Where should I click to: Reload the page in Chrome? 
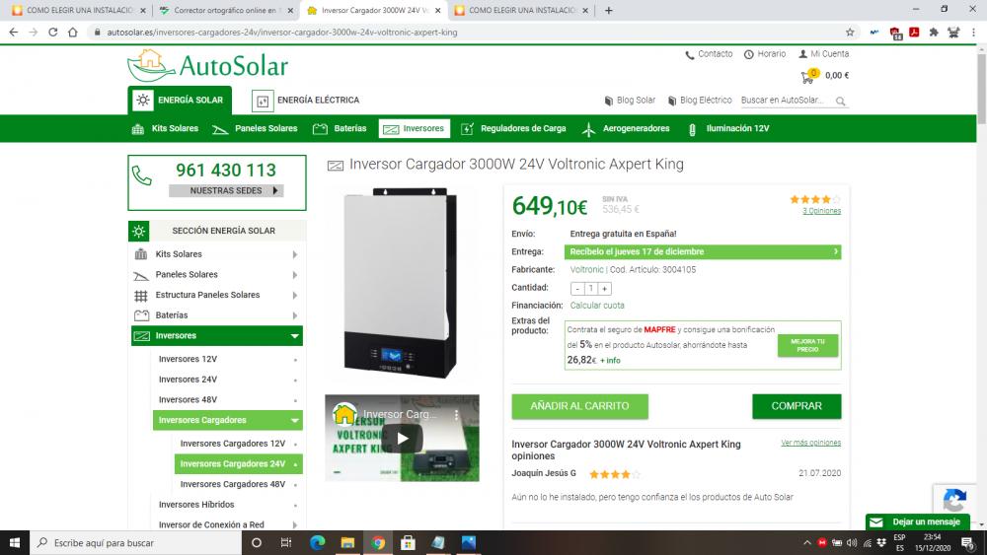[x=53, y=33]
